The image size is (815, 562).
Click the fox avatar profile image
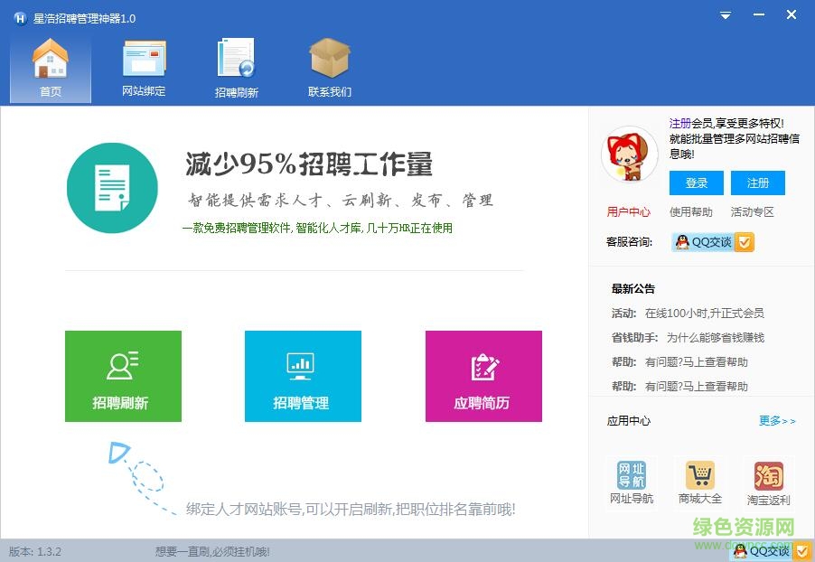click(629, 155)
